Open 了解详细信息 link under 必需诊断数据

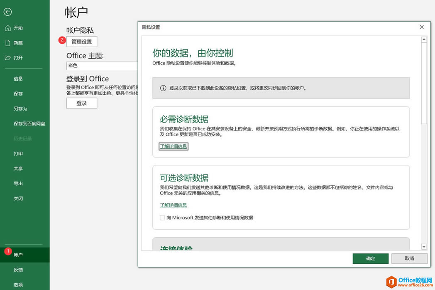(x=173, y=146)
